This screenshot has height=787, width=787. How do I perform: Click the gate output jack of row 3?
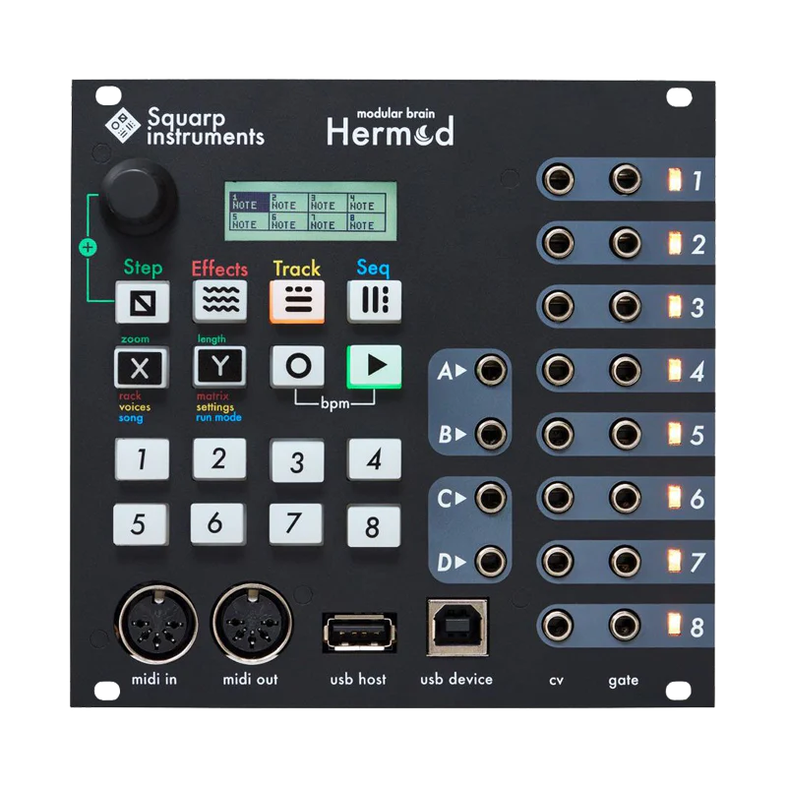click(x=626, y=306)
